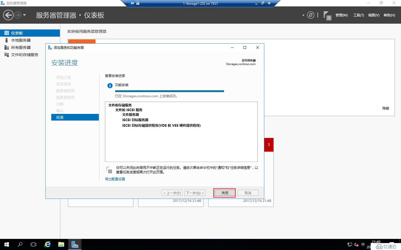Click the blue info icon beside 功能安装
Image resolution: width=401 pixels, height=250 pixels.
click(110, 86)
